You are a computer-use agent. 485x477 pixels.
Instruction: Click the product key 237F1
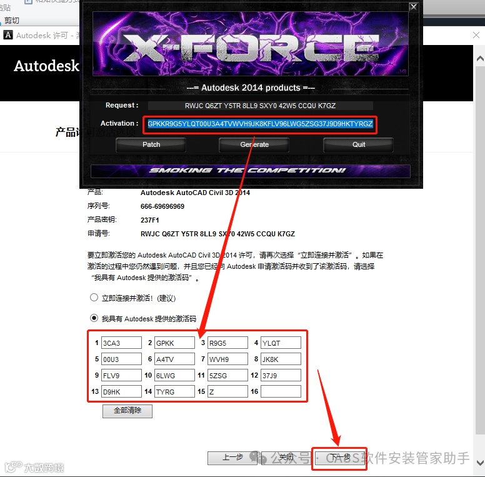coord(150,220)
